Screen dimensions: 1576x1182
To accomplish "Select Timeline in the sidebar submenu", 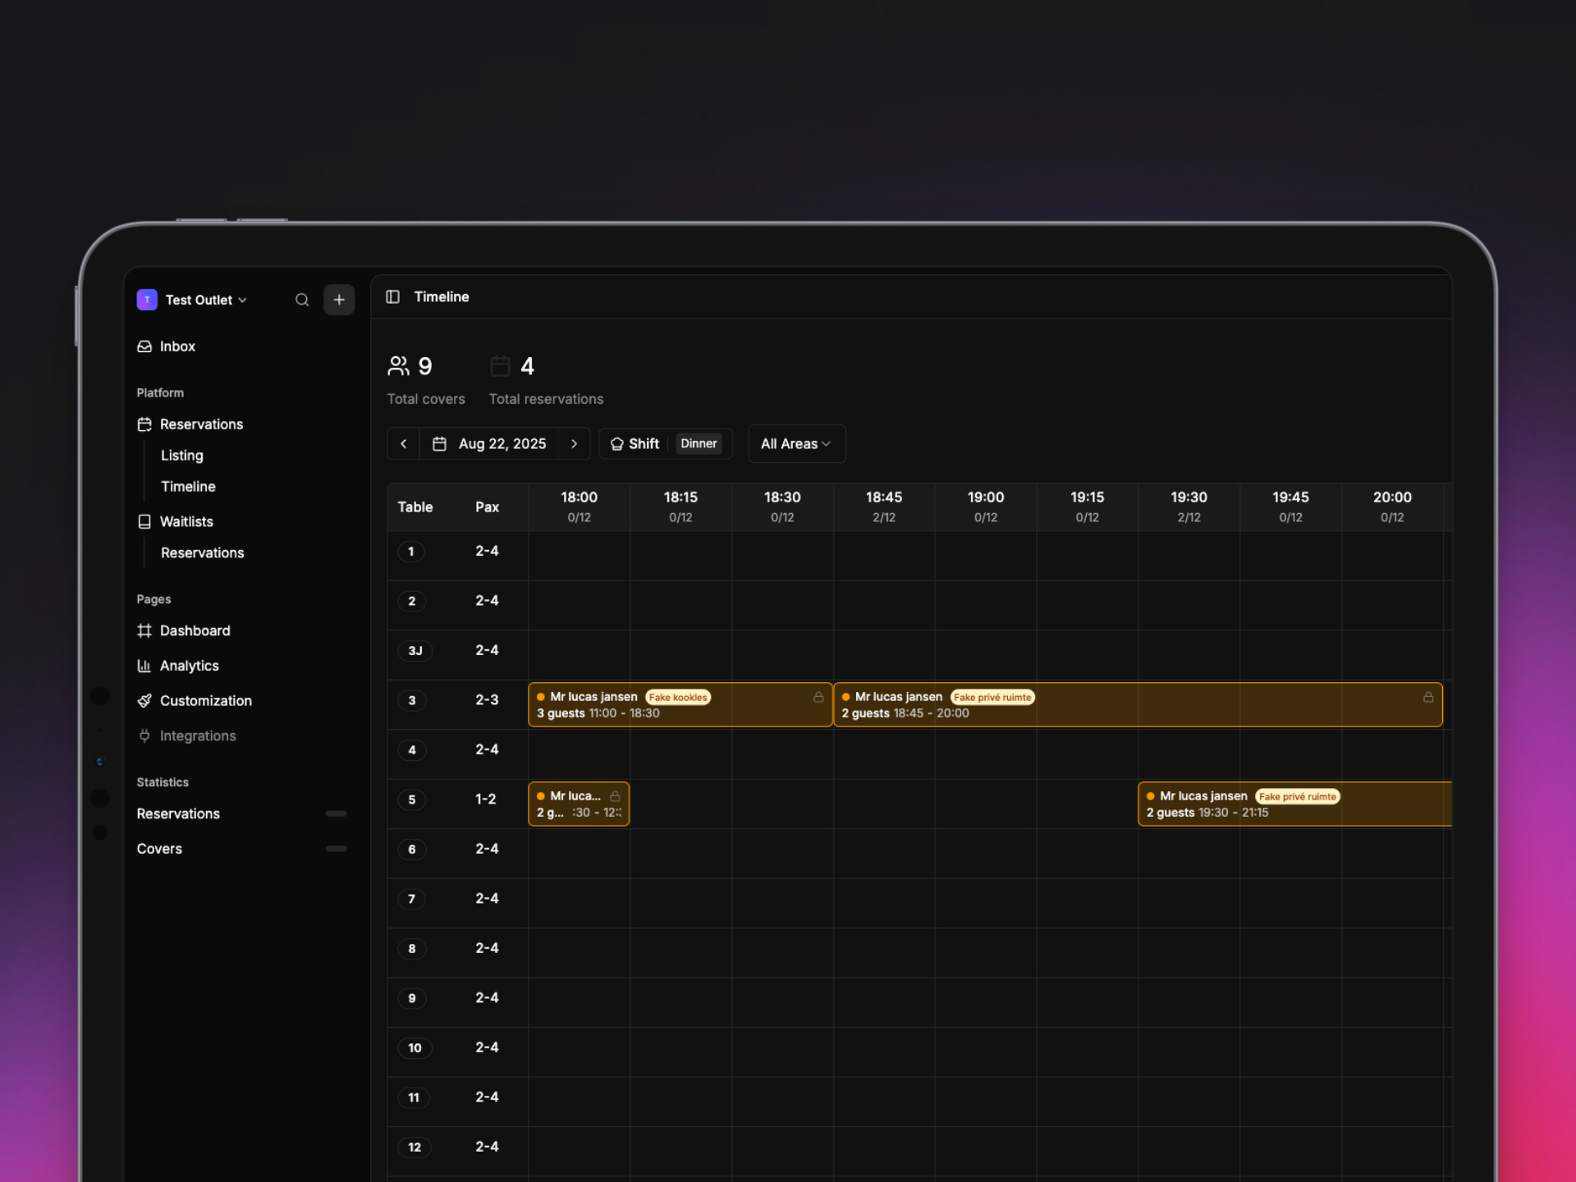I will 188,487.
